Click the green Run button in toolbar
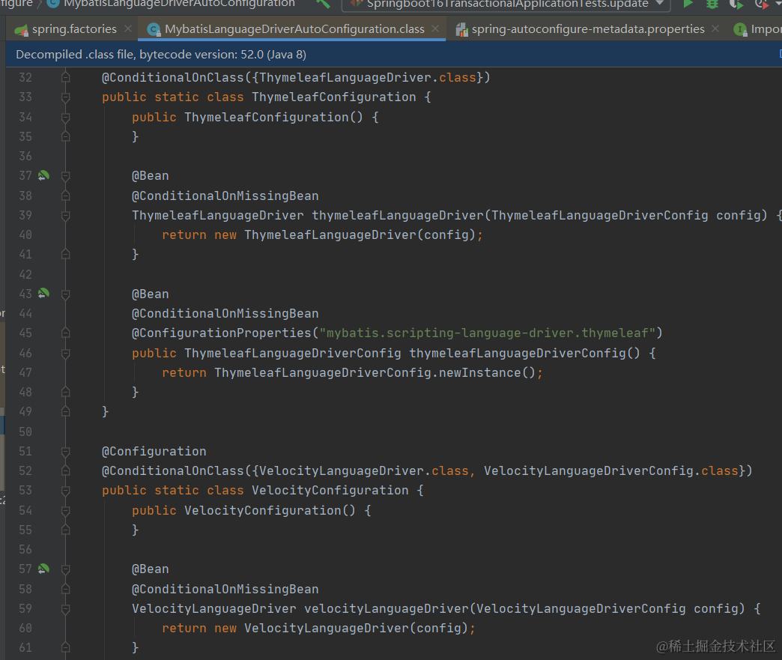 688,4
